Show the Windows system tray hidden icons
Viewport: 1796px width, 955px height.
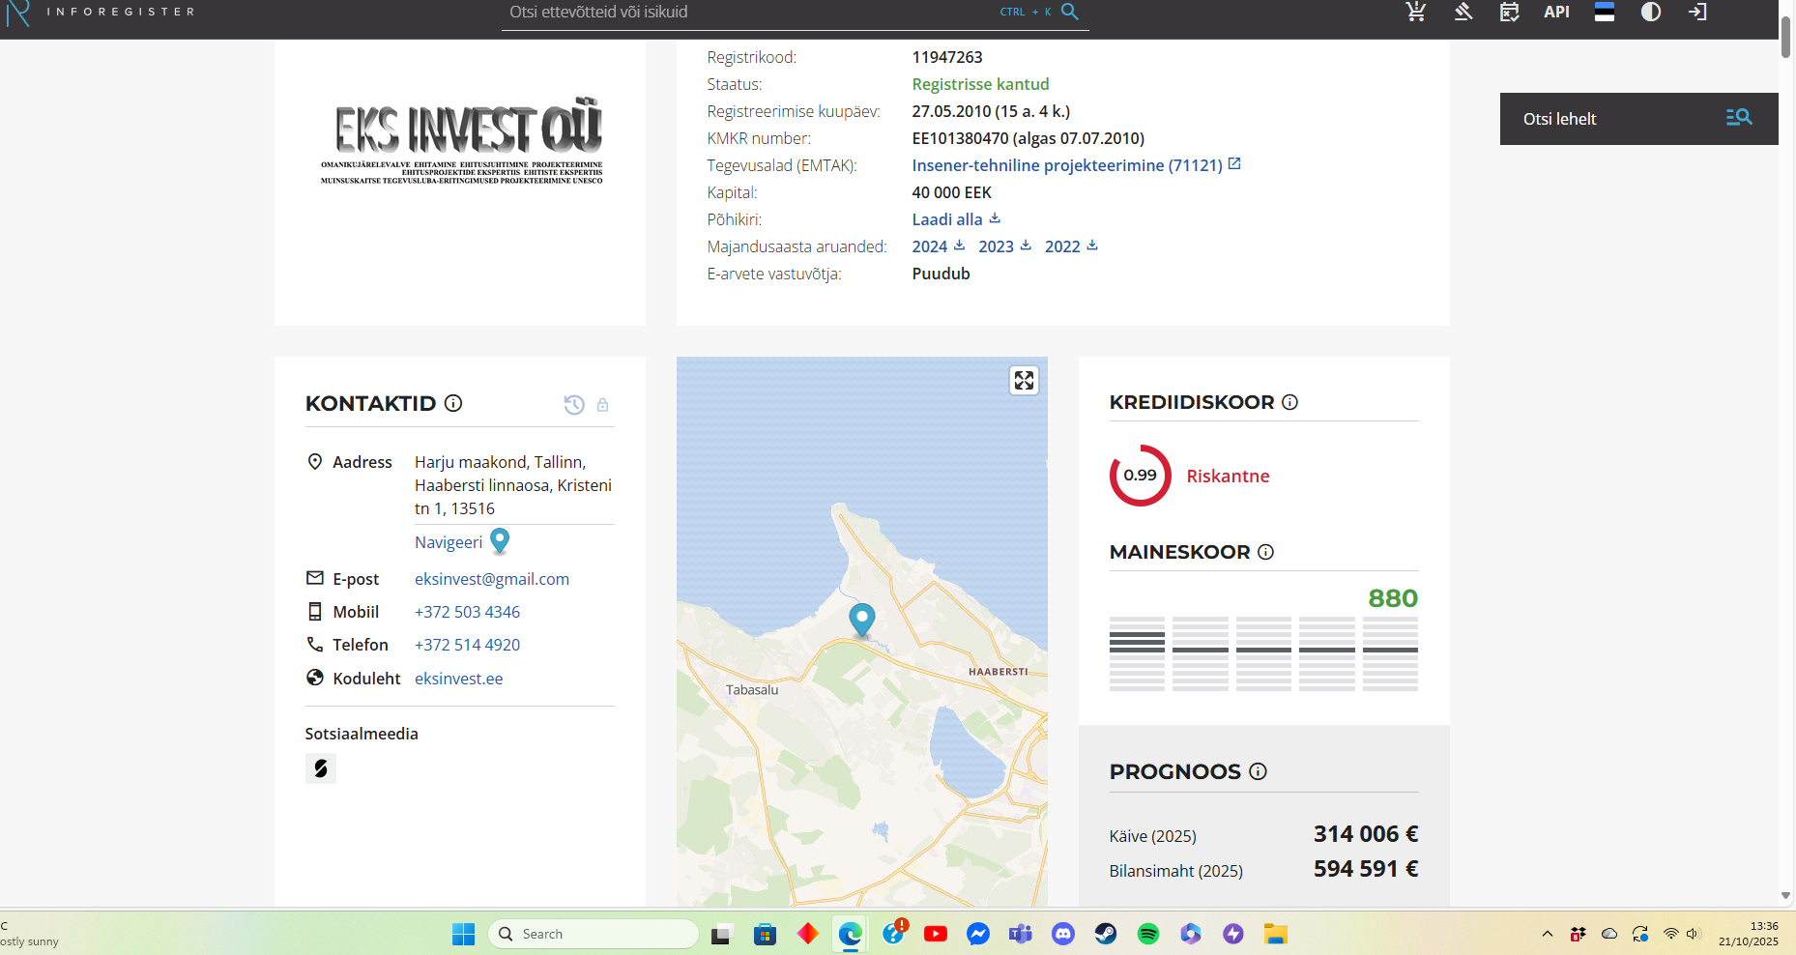(x=1548, y=934)
